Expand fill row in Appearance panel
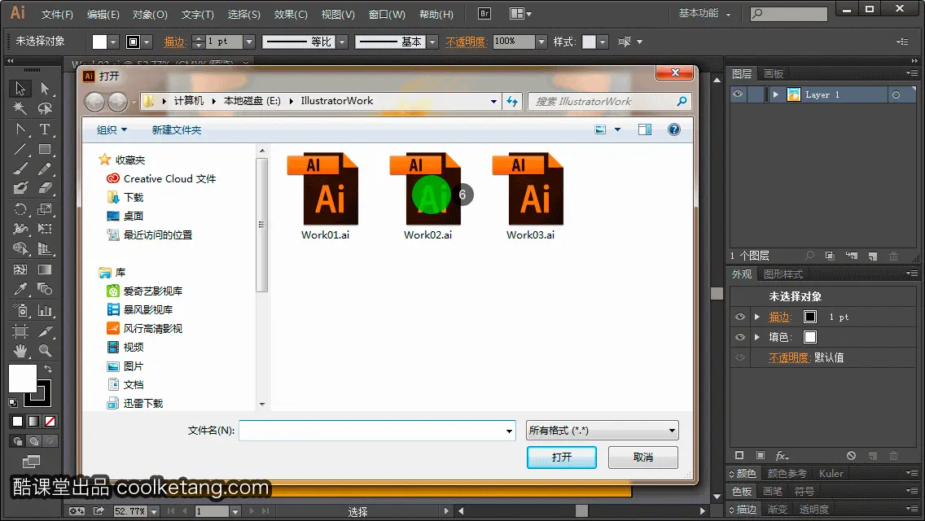Screen dimensions: 925x521 [x=757, y=337]
